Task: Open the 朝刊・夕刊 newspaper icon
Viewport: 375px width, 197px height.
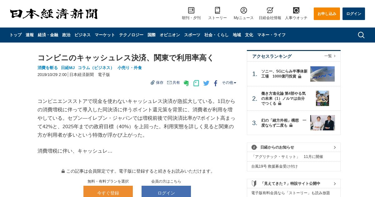Action: 191,10
